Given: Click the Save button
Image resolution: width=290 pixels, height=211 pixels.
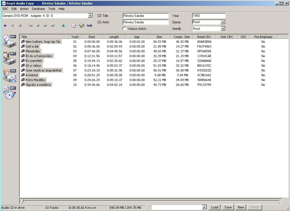Looking at the screenshot, I should tap(228, 207).
